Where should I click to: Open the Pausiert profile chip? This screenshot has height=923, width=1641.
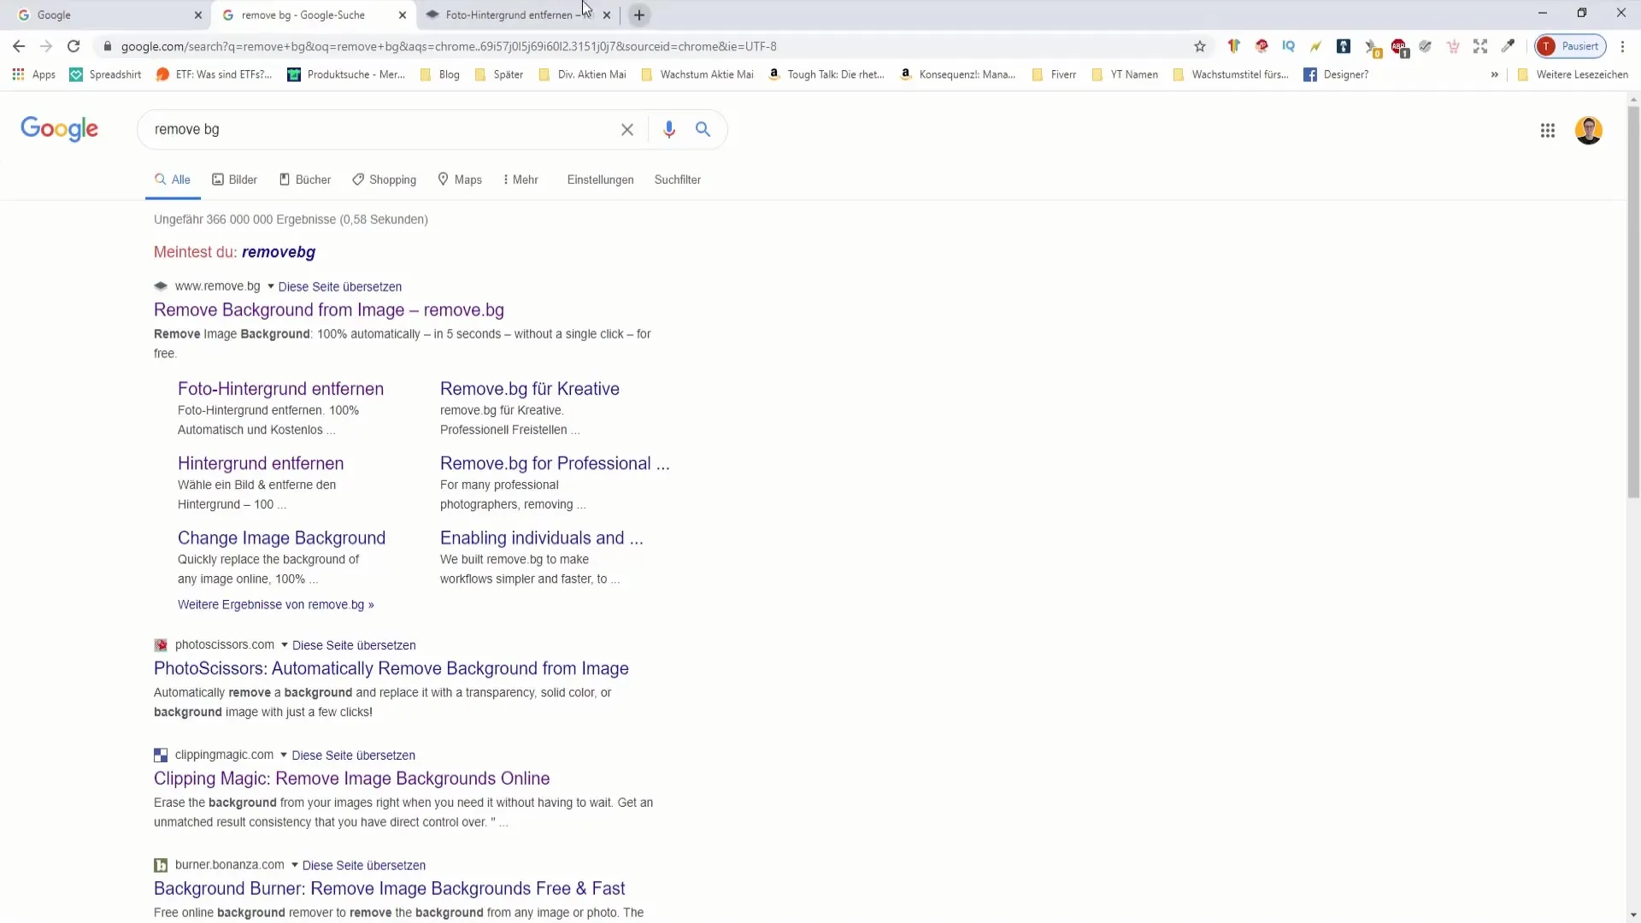(1571, 46)
